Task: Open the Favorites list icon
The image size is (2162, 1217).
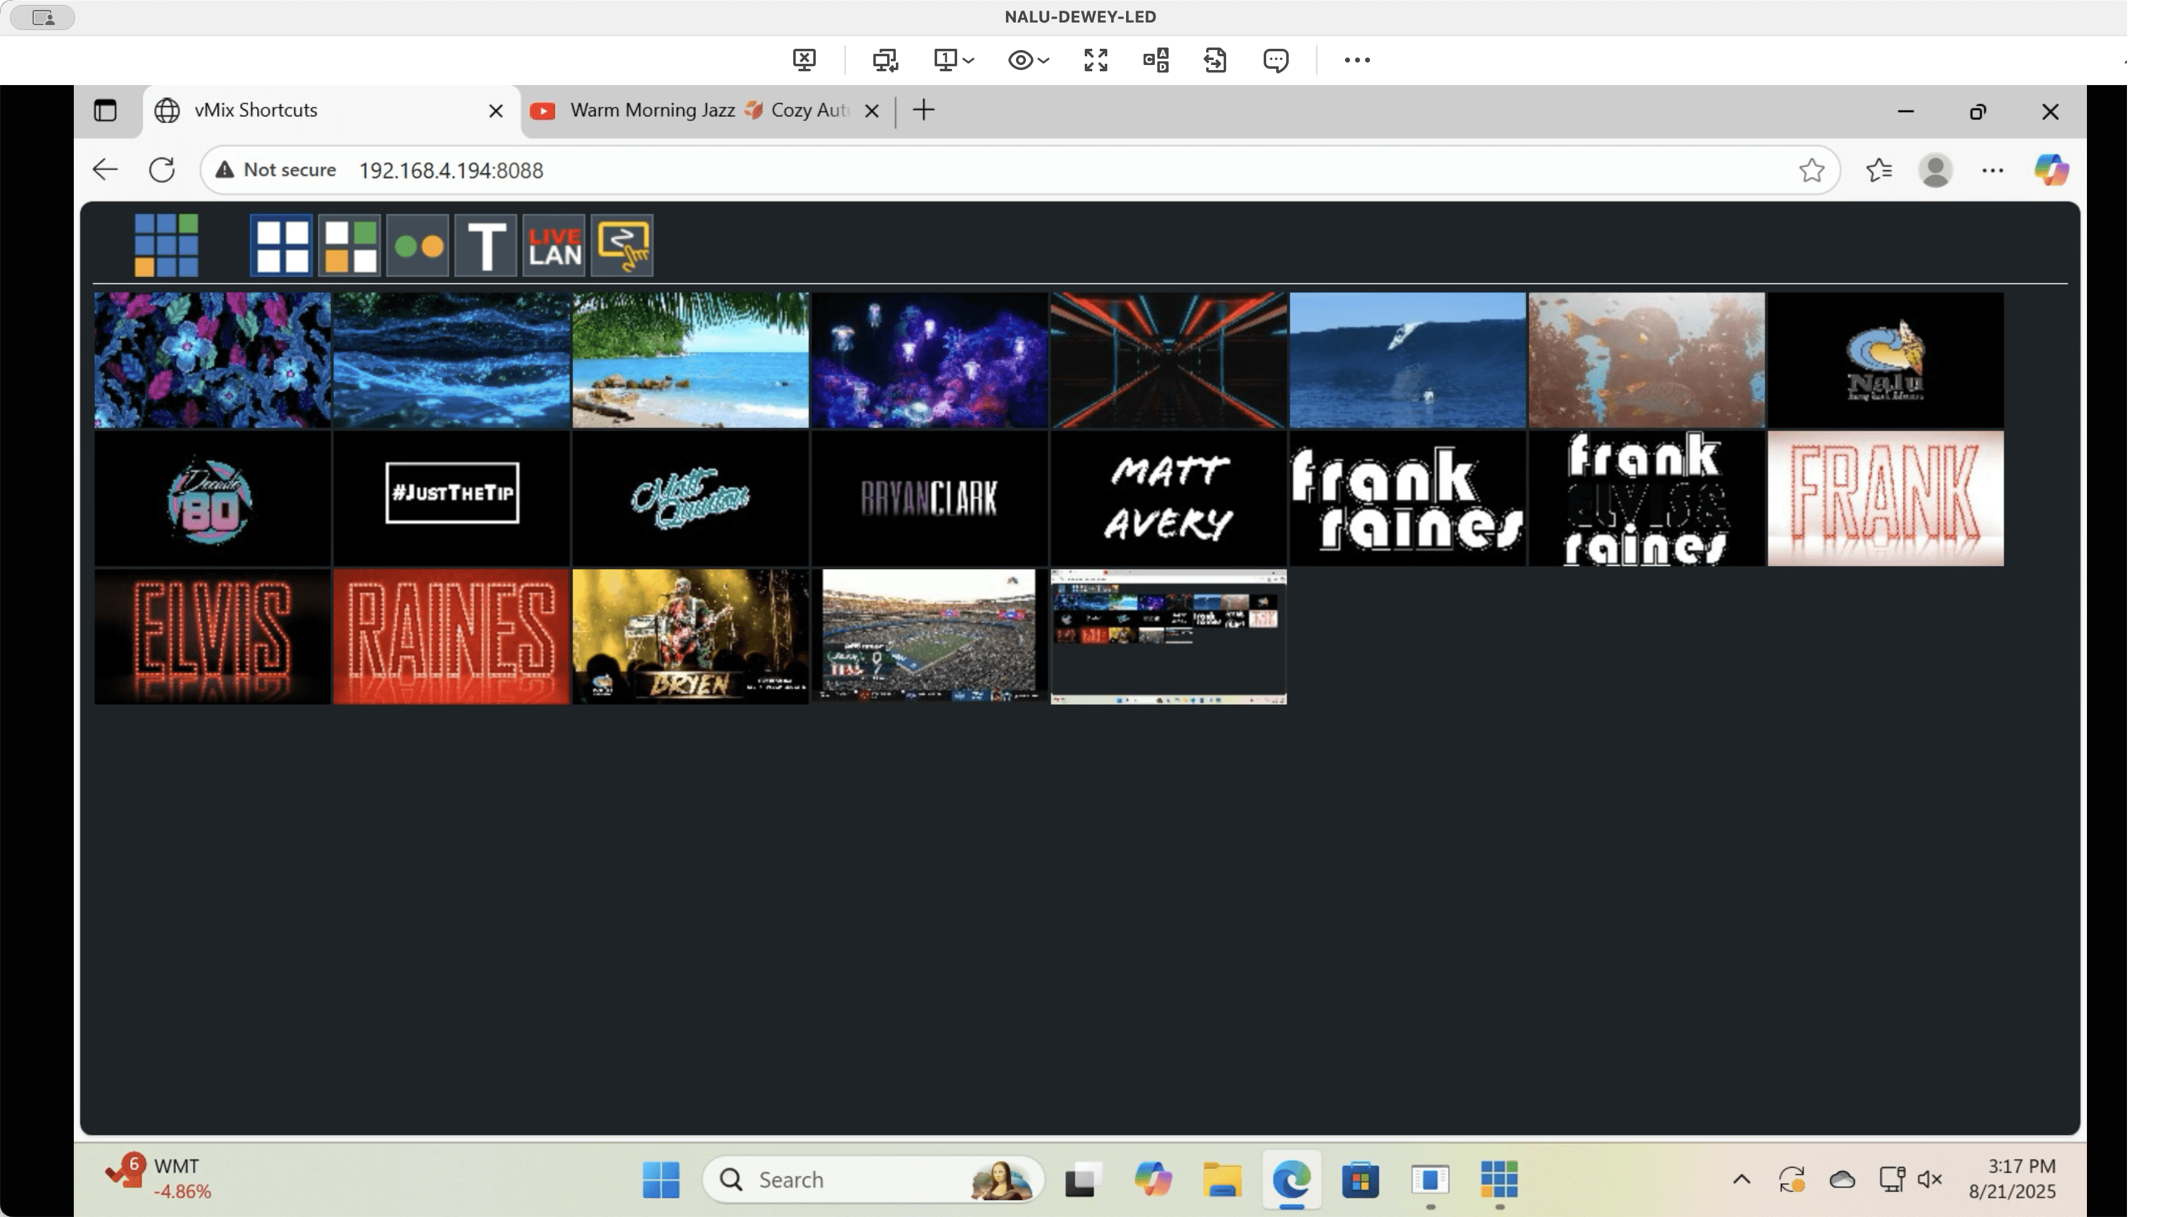Action: tap(1879, 170)
